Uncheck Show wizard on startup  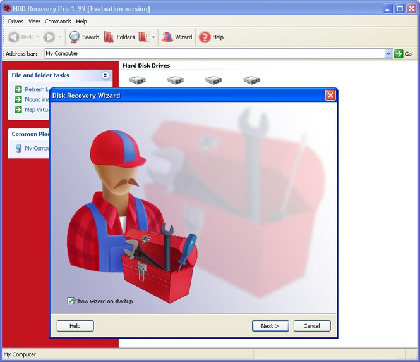[x=71, y=301]
